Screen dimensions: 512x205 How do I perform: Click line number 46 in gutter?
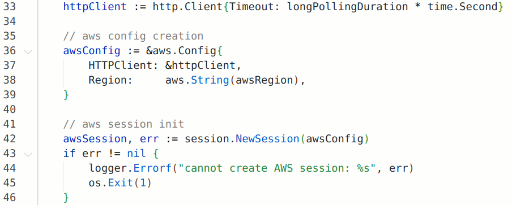click(x=10, y=197)
